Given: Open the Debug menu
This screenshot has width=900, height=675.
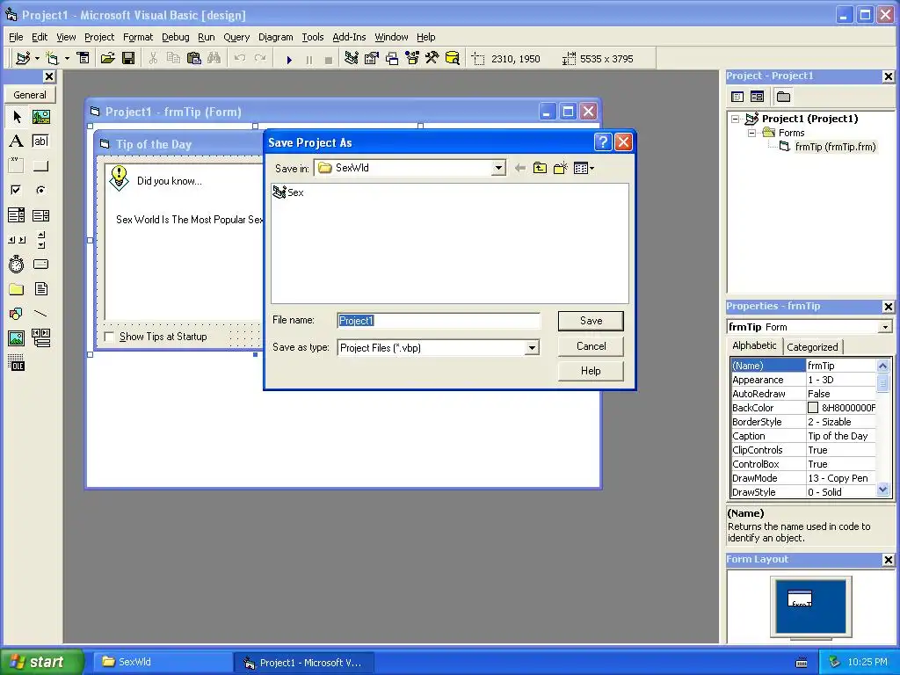Looking at the screenshot, I should click(x=175, y=37).
